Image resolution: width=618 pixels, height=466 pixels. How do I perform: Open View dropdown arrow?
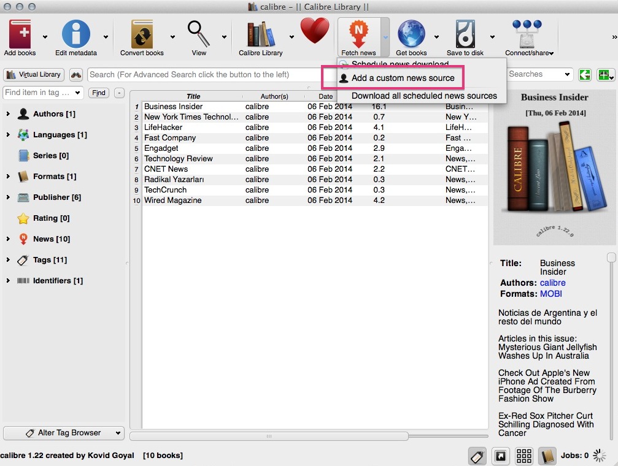[224, 37]
